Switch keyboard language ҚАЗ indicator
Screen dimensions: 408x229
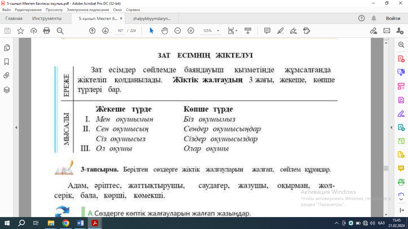[381, 223]
